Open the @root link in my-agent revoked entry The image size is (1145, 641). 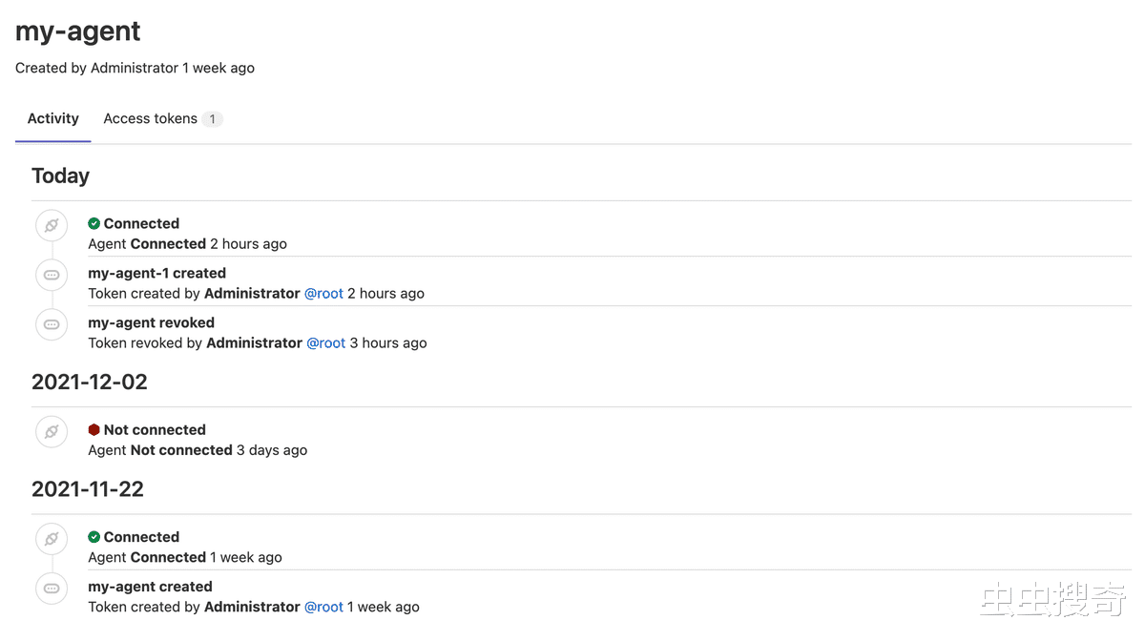coord(326,342)
